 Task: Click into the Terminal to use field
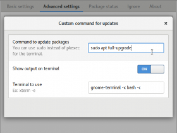(126, 88)
